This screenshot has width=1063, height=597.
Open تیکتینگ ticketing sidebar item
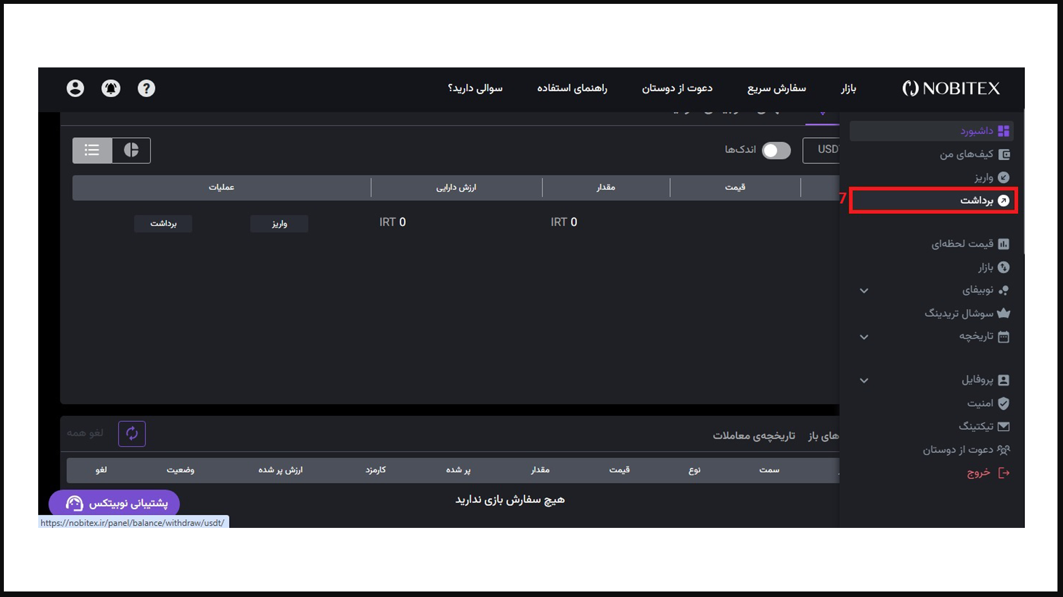click(984, 427)
